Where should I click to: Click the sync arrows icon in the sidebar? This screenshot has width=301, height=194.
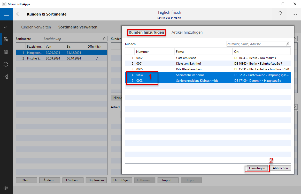tap(6, 64)
